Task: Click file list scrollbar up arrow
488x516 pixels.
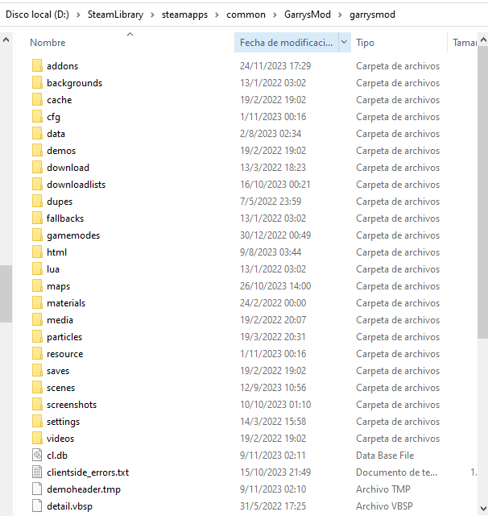Action: click(x=483, y=40)
